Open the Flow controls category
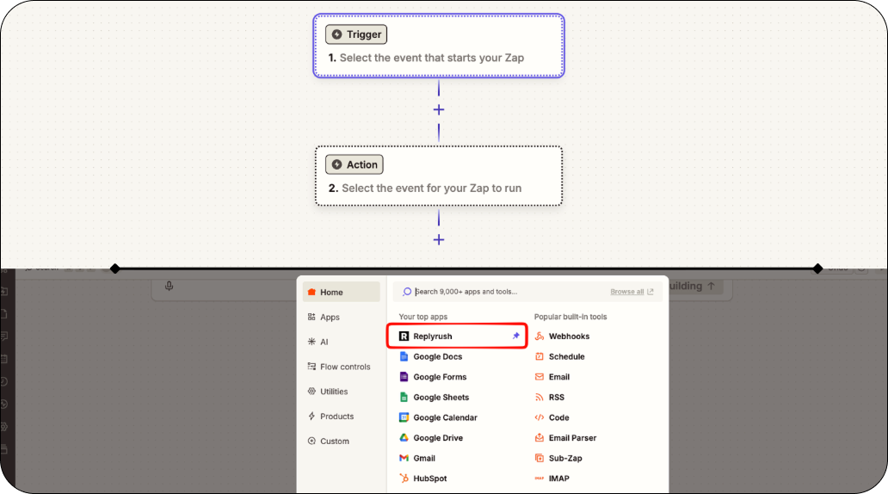Screen dimensions: 888x494 [341, 367]
